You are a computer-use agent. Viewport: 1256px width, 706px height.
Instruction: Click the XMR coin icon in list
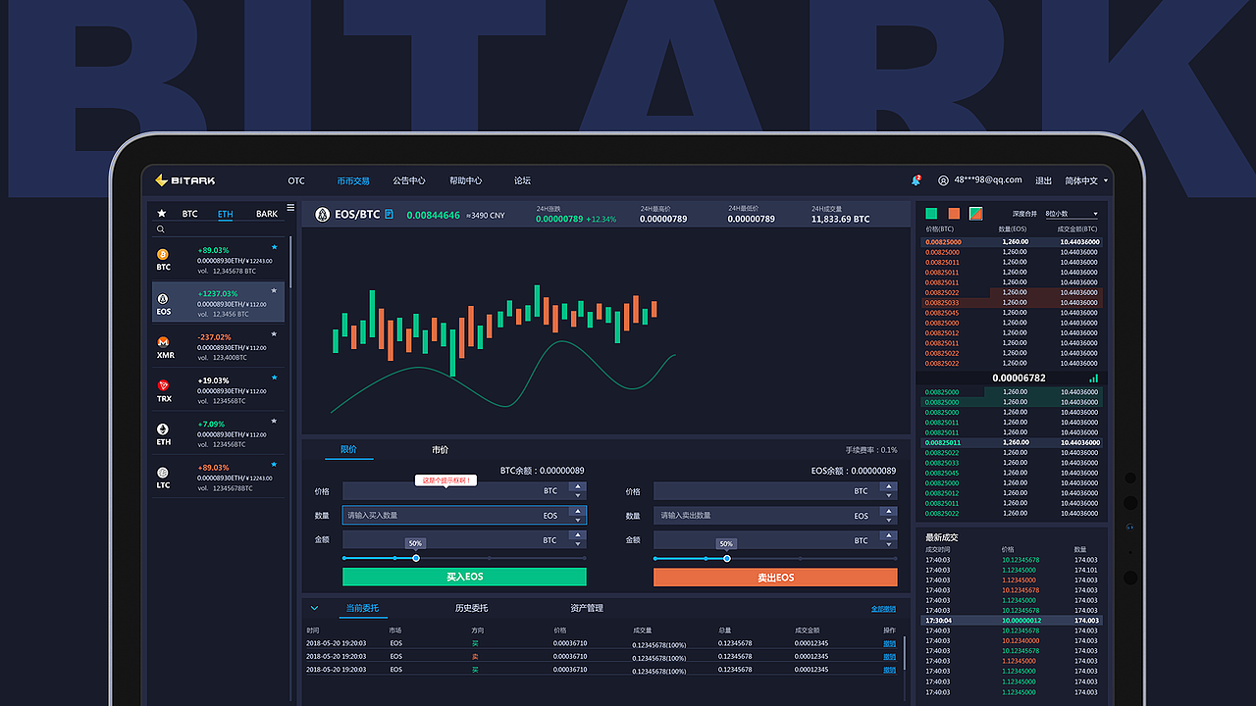(x=163, y=341)
